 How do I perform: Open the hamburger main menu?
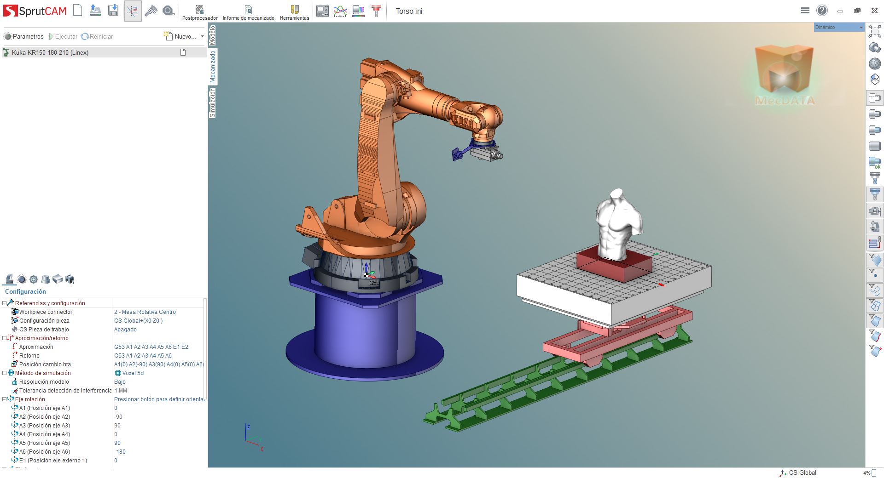pyautogui.click(x=805, y=11)
